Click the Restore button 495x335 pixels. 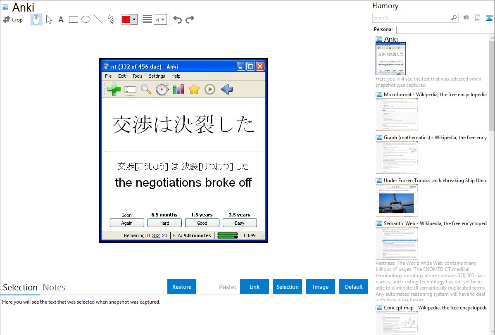tap(182, 287)
